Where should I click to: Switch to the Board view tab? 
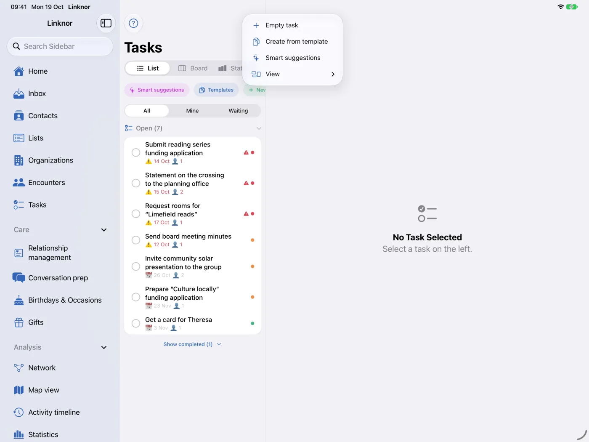pyautogui.click(x=193, y=68)
